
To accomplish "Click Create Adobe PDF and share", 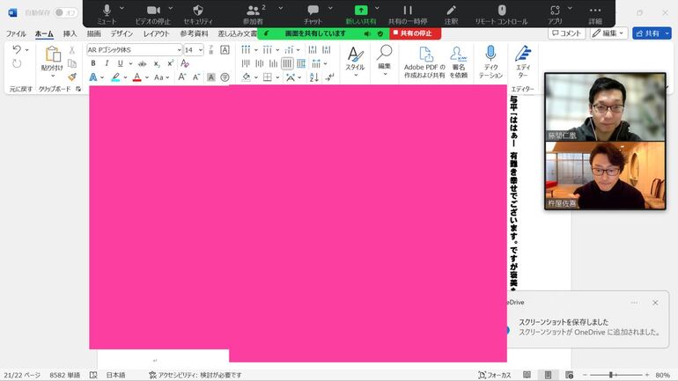I will [424, 62].
